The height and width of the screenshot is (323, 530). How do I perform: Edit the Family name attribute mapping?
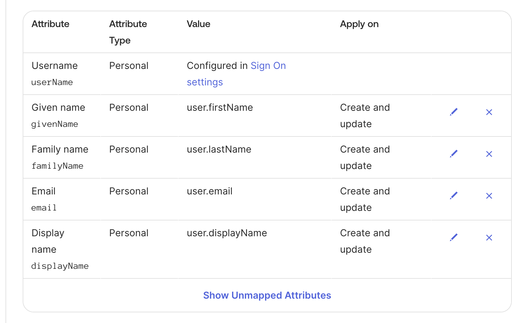[x=454, y=154]
